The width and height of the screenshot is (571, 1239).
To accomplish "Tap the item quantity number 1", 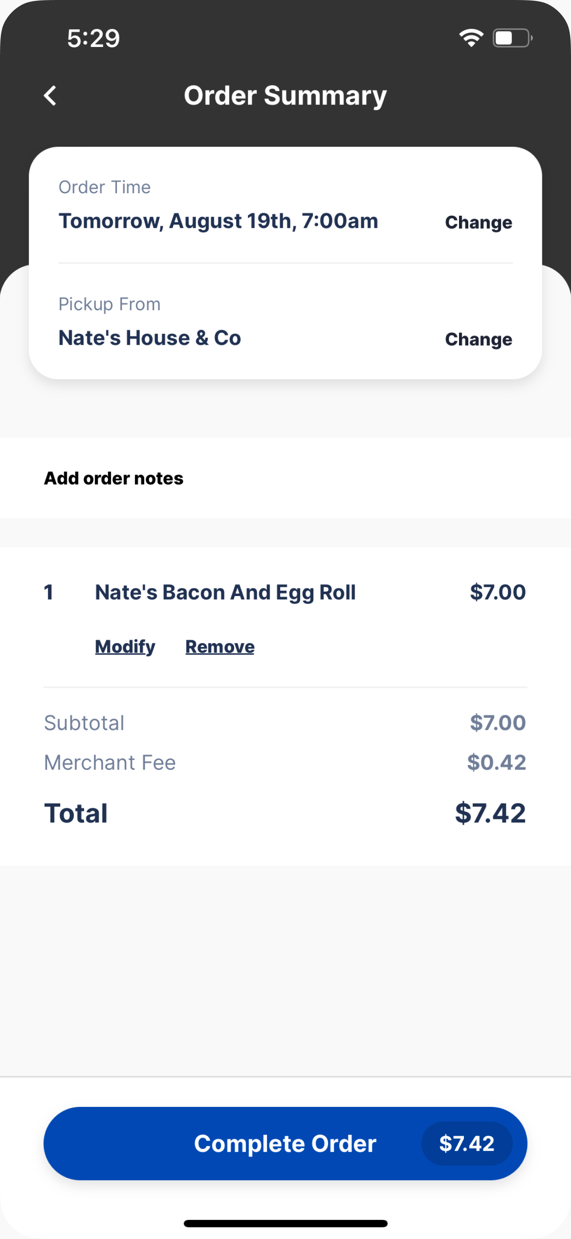I will [x=49, y=592].
